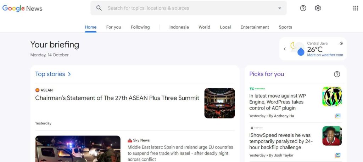Click the ASEAN source icon

pos(37,90)
